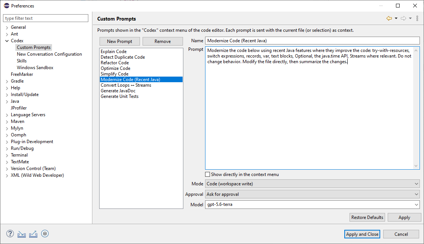This screenshot has width=424, height=244.
Task: Click the Oomph preference recorder icon
Action: coord(45,234)
